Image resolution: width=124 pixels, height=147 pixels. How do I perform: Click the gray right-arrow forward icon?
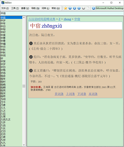tap(84, 8)
